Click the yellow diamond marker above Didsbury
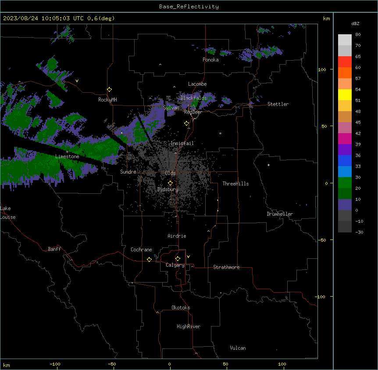Image resolution: width=378 pixels, height=370 pixels. click(170, 183)
